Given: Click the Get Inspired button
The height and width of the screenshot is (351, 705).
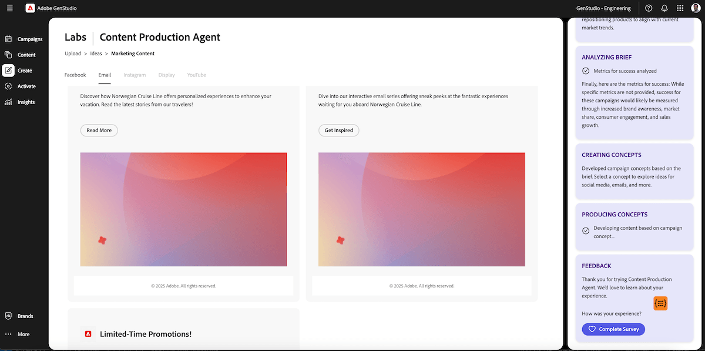Looking at the screenshot, I should (339, 131).
